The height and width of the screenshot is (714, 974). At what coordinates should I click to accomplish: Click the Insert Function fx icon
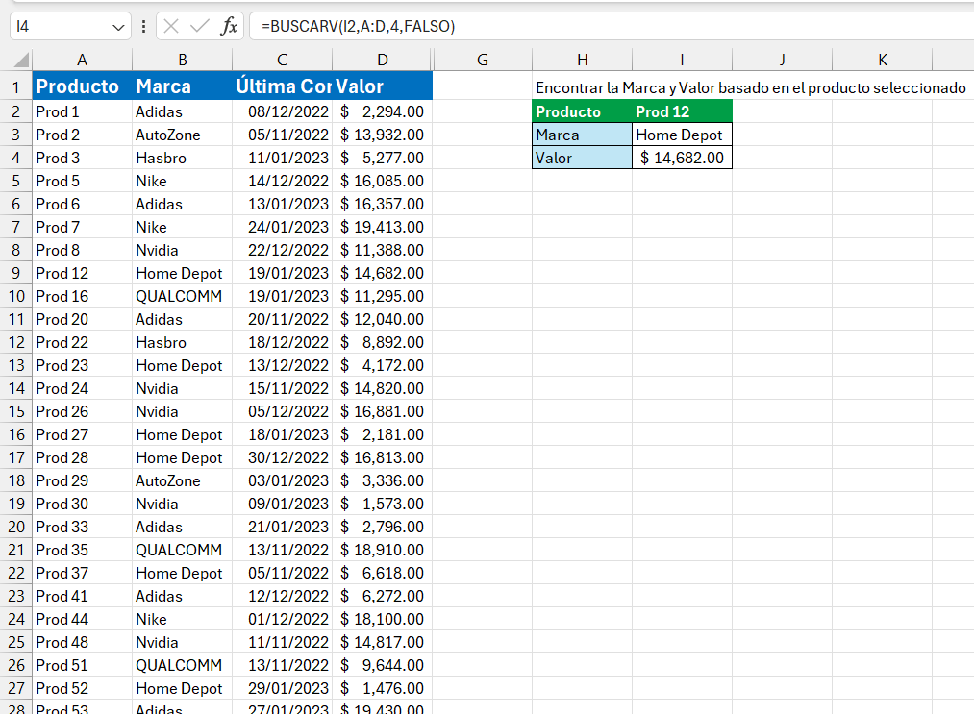(x=229, y=27)
